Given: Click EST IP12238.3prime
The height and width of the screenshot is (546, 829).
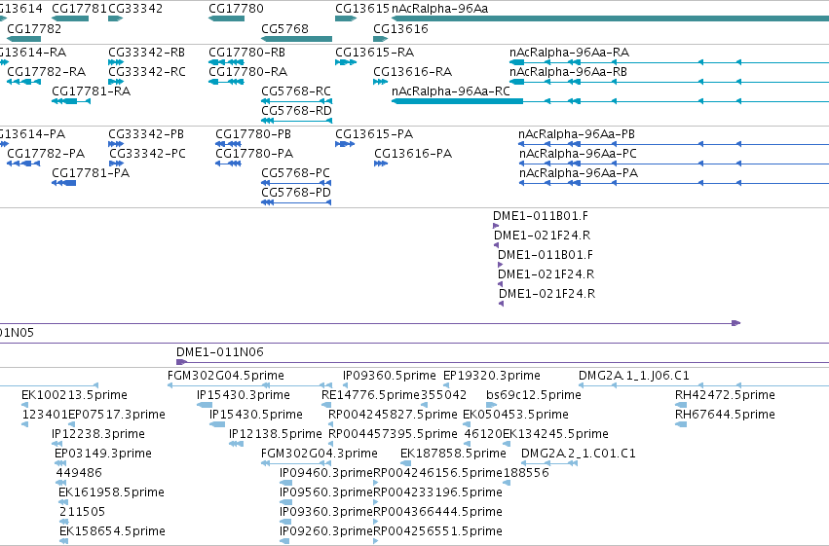Looking at the screenshot, I should tap(98, 433).
